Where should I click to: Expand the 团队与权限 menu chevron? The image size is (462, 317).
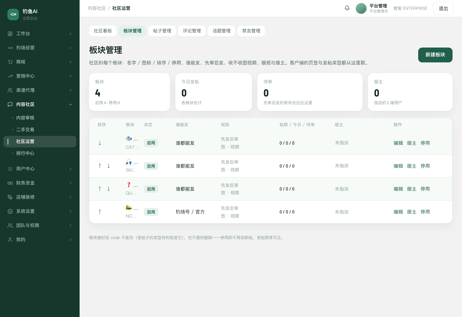click(x=70, y=226)
